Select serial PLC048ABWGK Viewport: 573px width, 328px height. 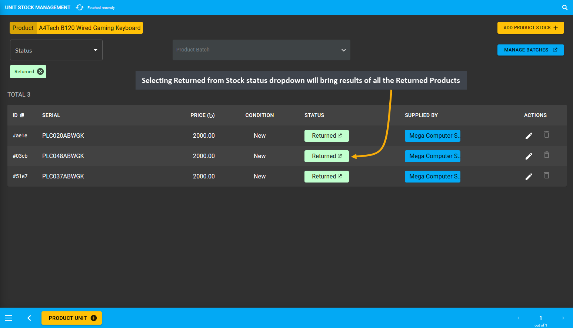(x=63, y=156)
